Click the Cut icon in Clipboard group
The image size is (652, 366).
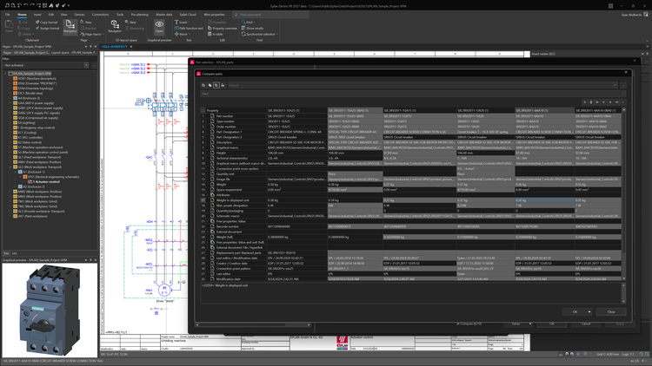click(x=19, y=23)
